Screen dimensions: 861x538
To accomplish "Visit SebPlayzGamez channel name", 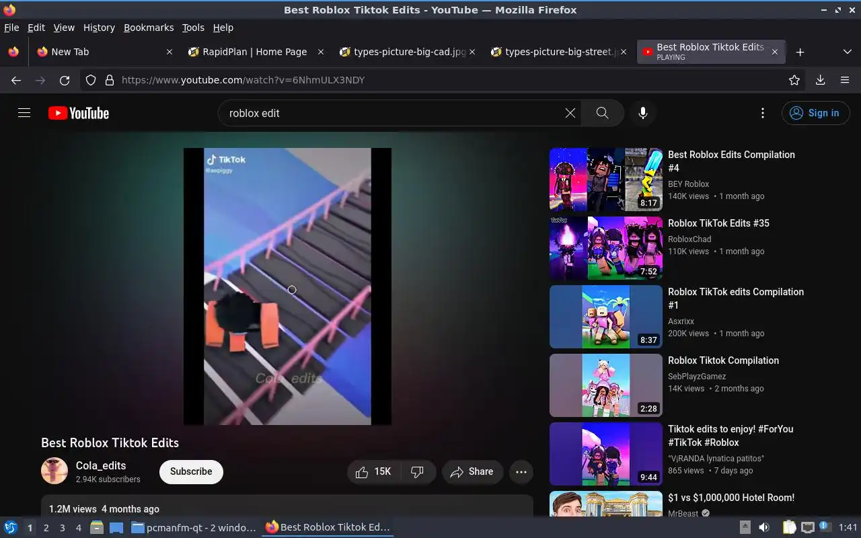I will [x=697, y=377].
